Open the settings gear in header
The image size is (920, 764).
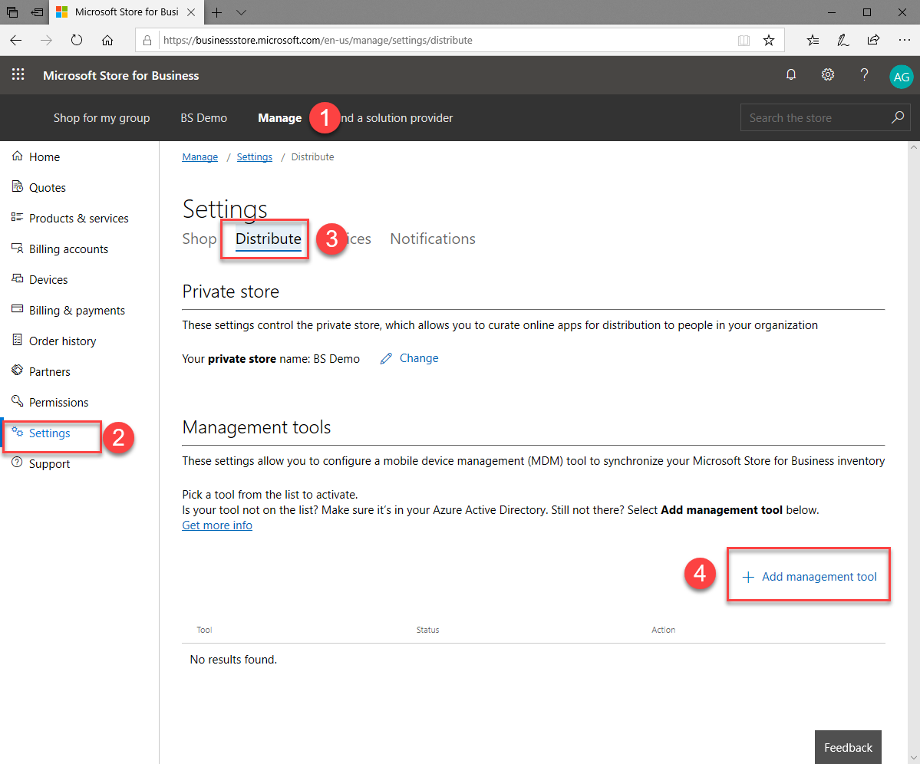827,75
